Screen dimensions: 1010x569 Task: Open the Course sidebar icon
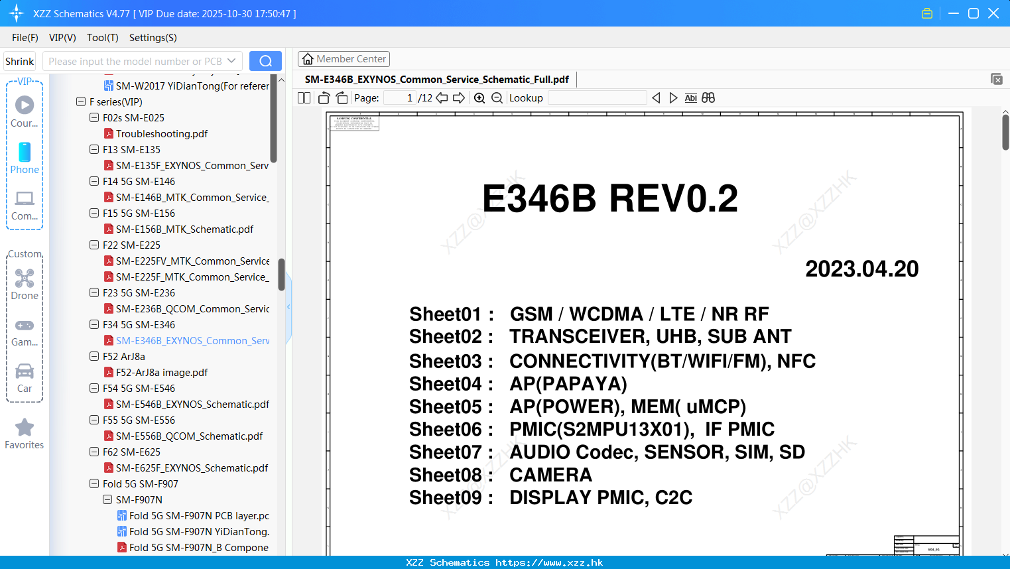point(25,111)
